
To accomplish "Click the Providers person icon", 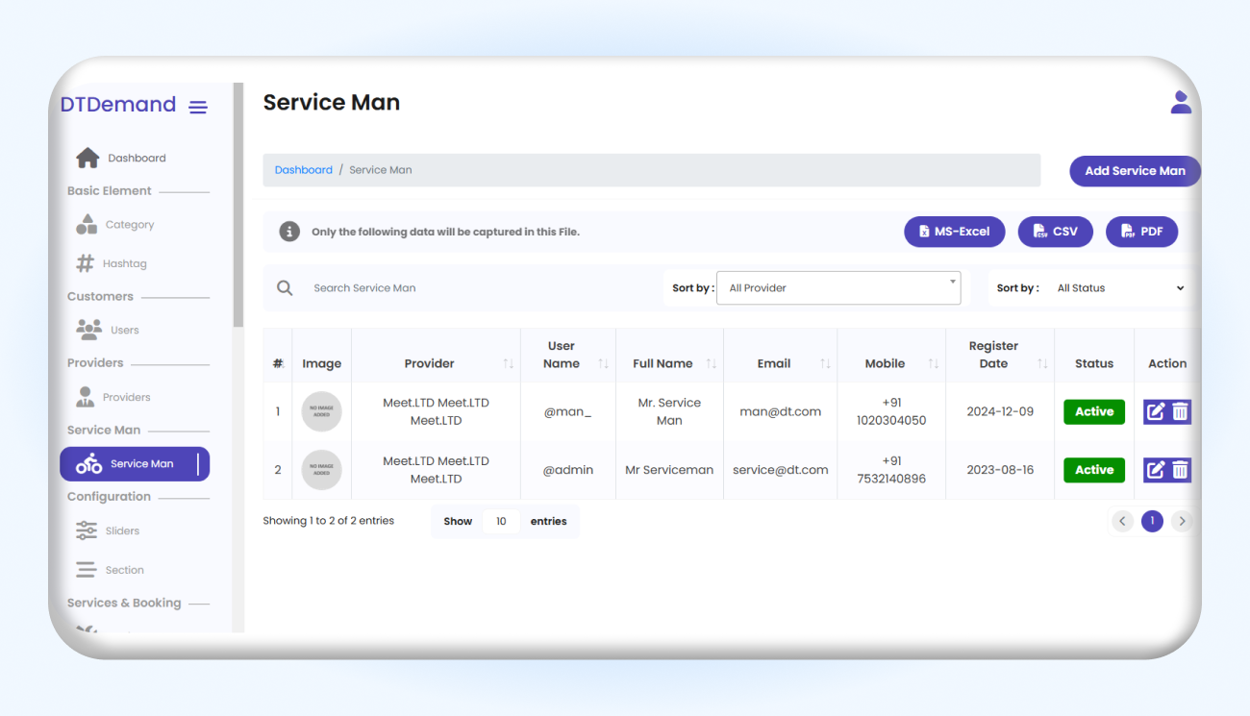I will [x=86, y=397].
